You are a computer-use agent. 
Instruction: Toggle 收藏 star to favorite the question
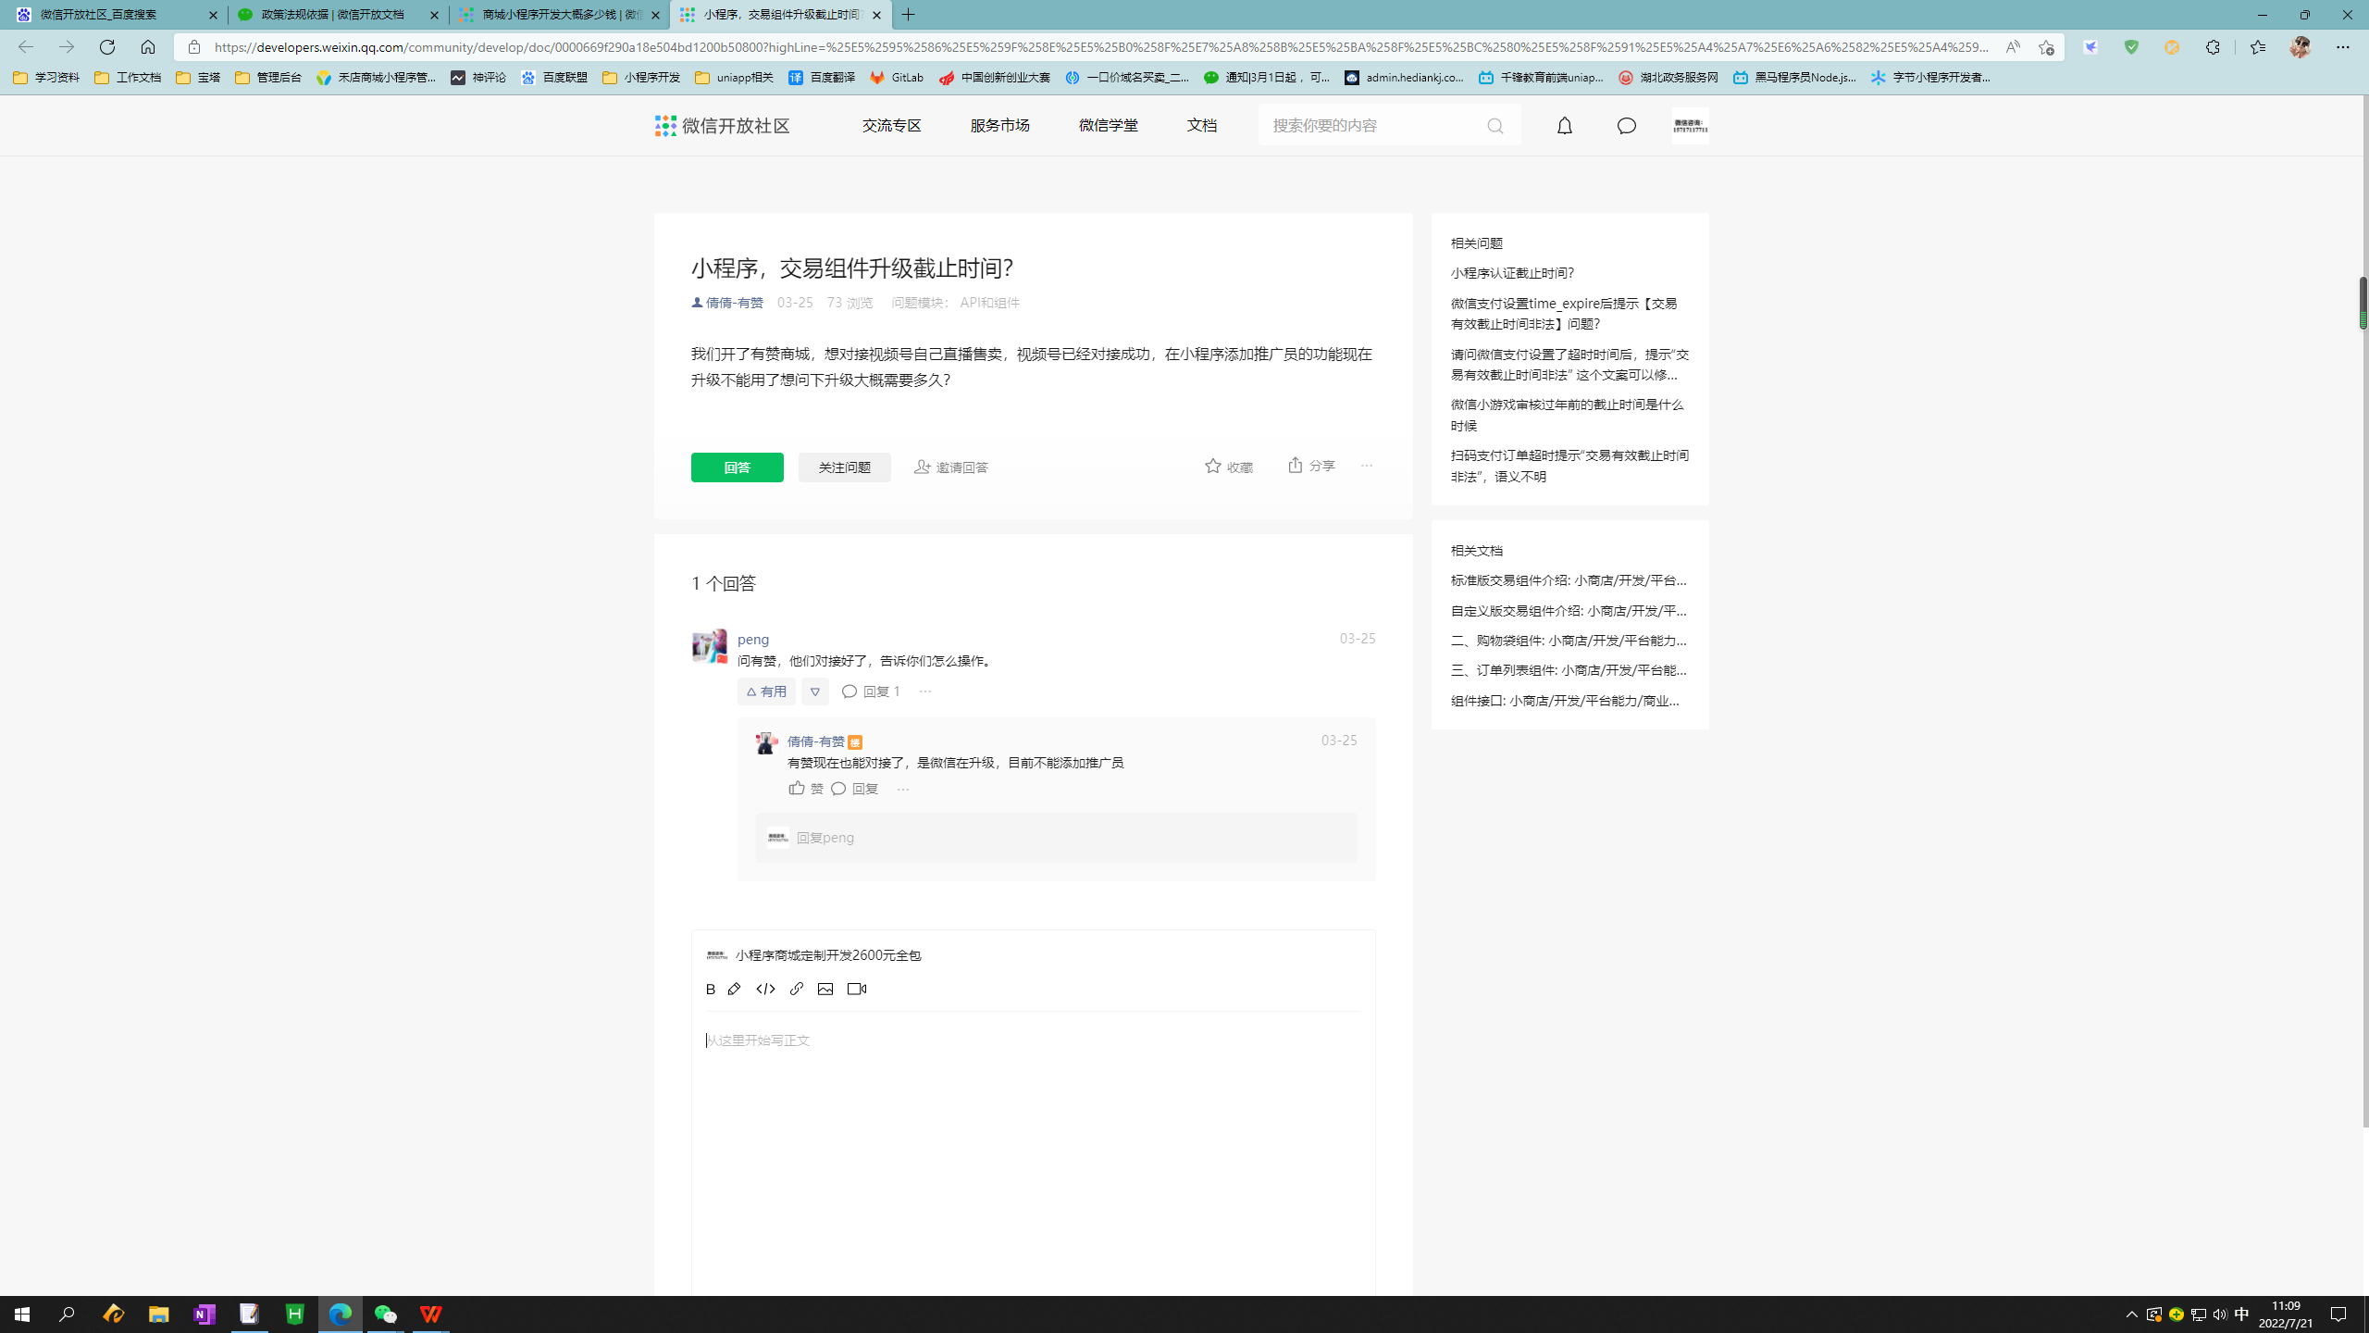tap(1228, 467)
